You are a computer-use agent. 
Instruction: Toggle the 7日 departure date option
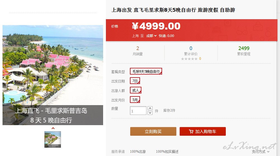[x=135, y=81]
